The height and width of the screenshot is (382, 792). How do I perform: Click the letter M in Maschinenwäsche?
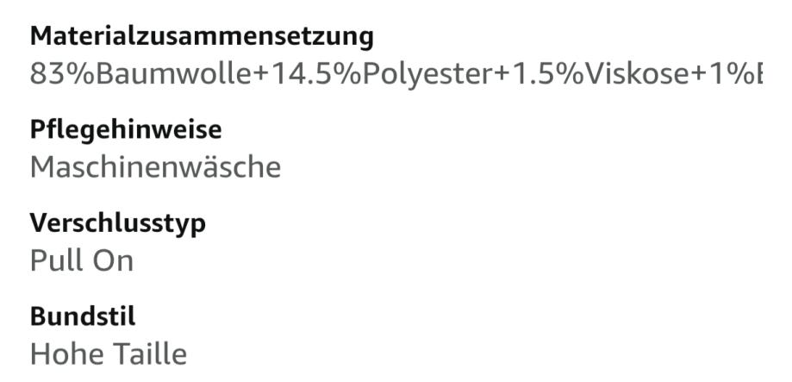[41, 166]
